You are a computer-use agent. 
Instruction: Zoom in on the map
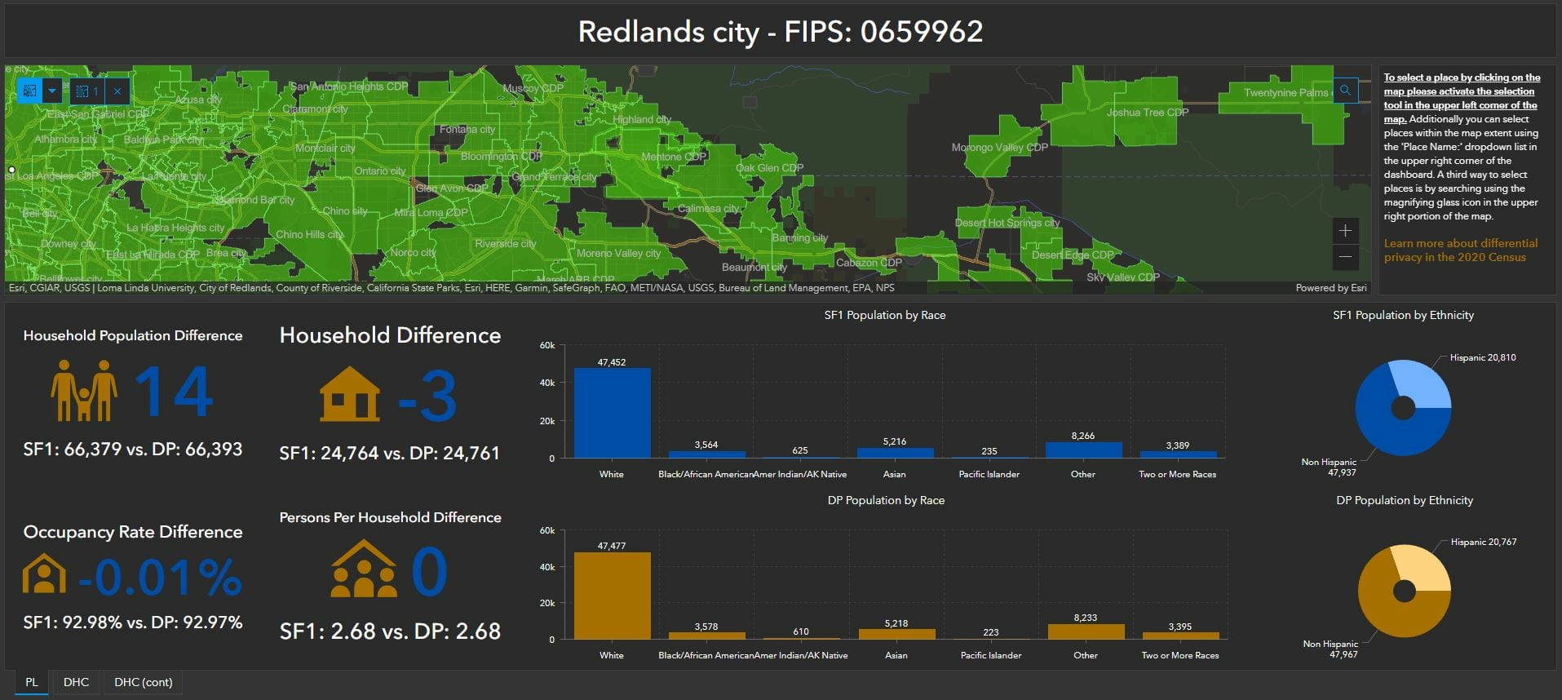(1345, 231)
